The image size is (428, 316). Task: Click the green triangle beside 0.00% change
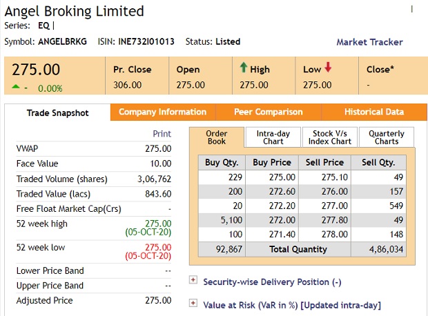(x=16, y=87)
